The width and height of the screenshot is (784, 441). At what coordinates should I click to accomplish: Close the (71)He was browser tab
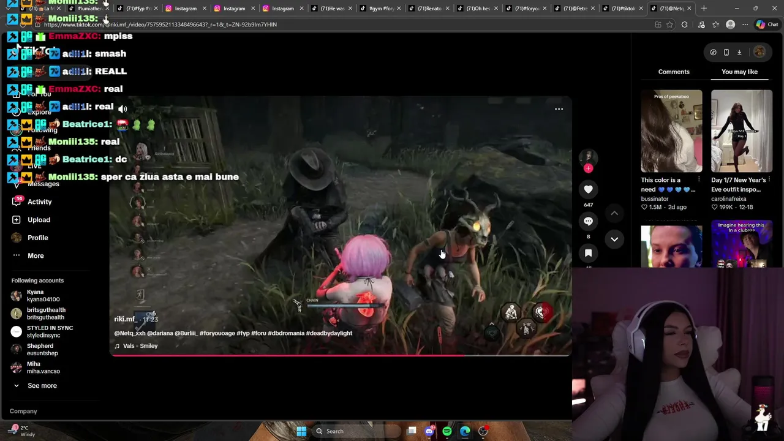(x=350, y=9)
